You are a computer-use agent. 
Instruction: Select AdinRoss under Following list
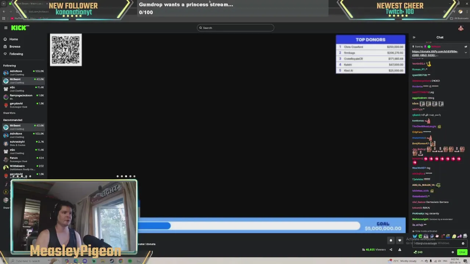tap(23, 73)
